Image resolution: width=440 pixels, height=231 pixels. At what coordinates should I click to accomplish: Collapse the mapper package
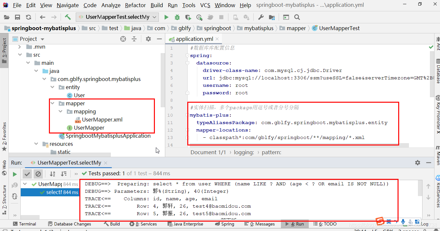[52, 104]
